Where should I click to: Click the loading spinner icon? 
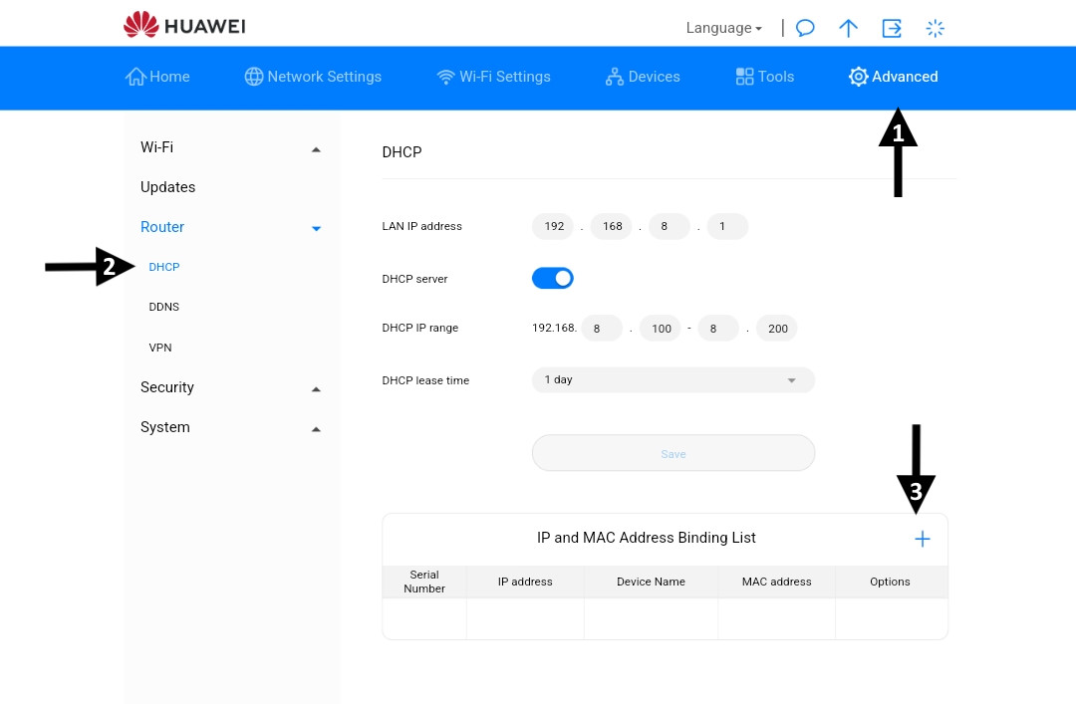point(935,28)
